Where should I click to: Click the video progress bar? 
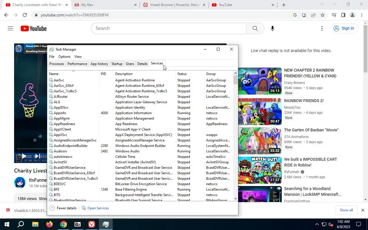32,149
